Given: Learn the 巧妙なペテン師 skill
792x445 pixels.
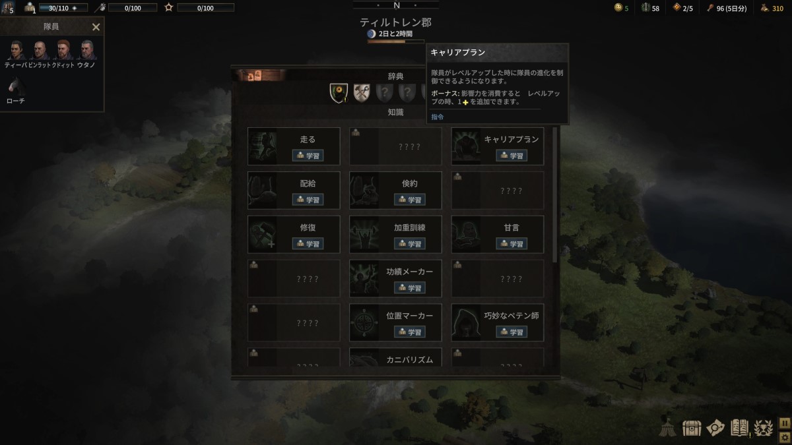Looking at the screenshot, I should pos(511,332).
